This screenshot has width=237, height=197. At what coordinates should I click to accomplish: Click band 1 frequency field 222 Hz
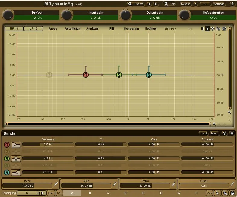tap(48, 145)
